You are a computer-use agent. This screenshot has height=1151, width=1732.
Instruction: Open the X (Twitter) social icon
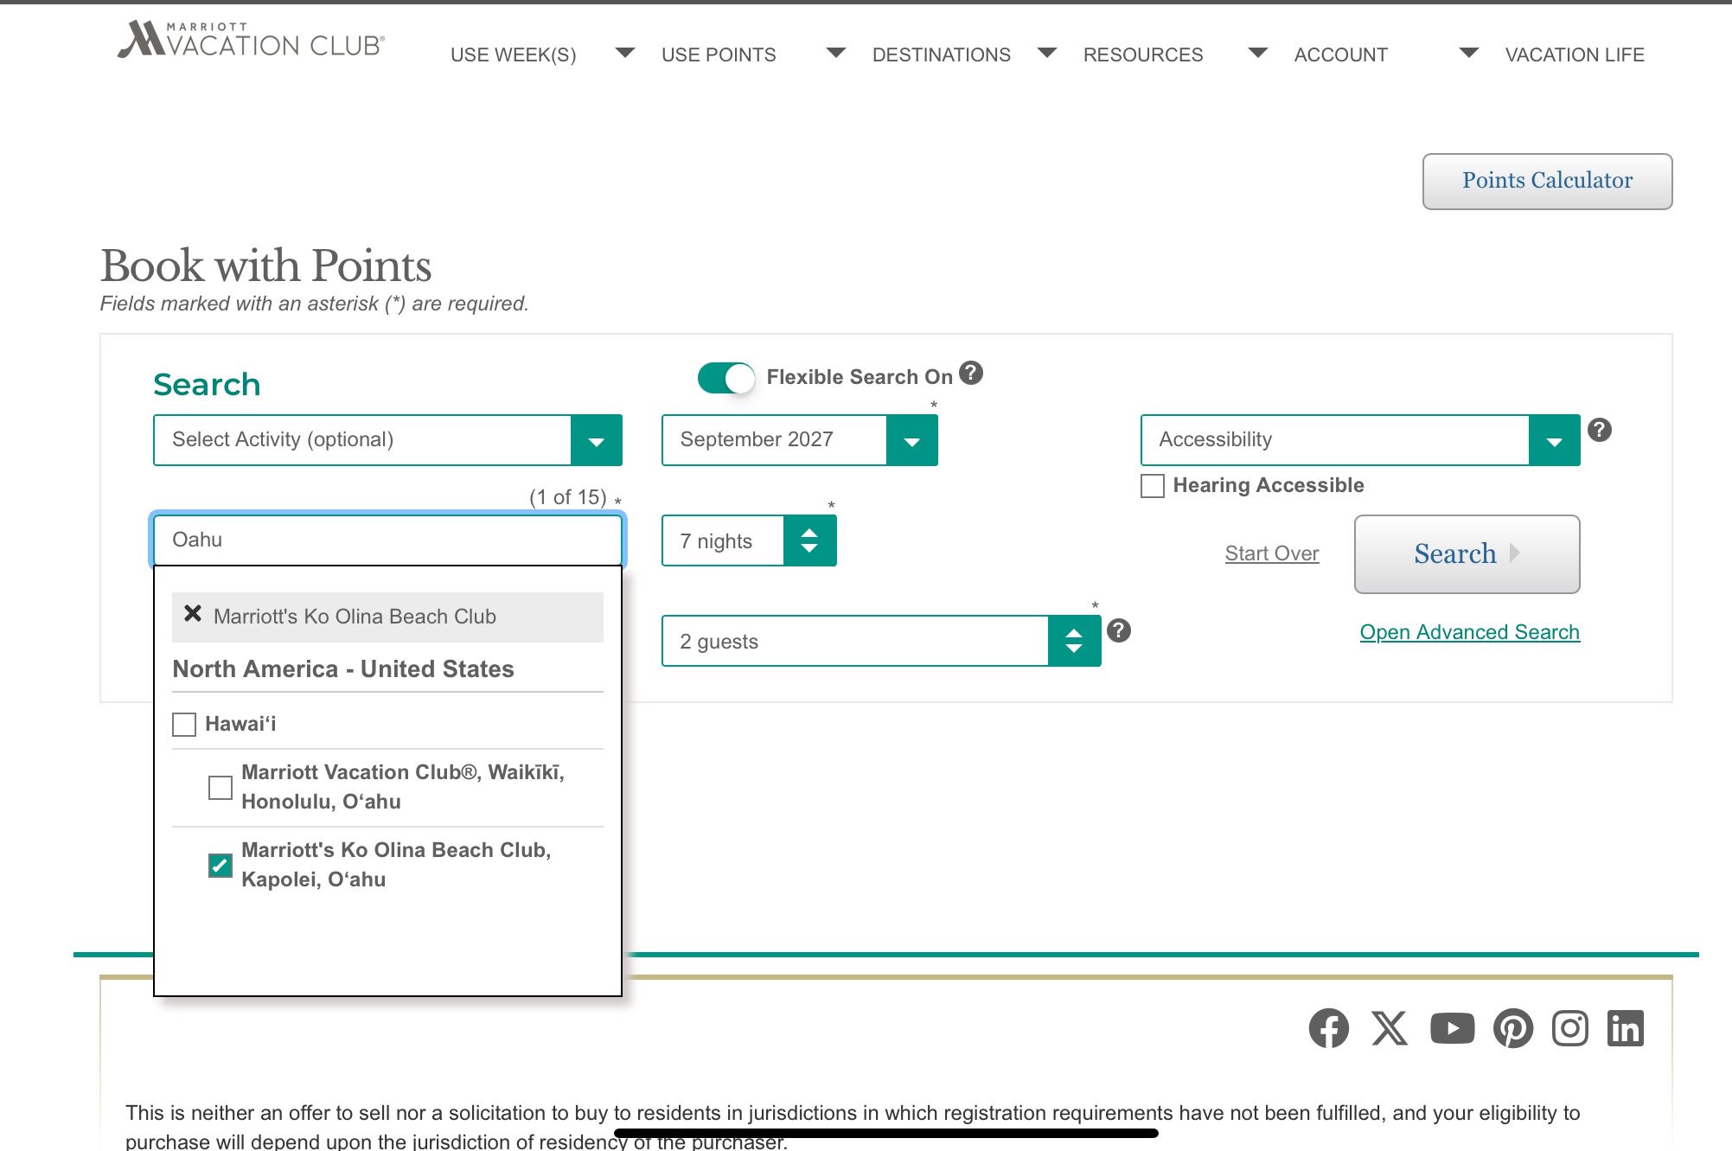(x=1390, y=1028)
